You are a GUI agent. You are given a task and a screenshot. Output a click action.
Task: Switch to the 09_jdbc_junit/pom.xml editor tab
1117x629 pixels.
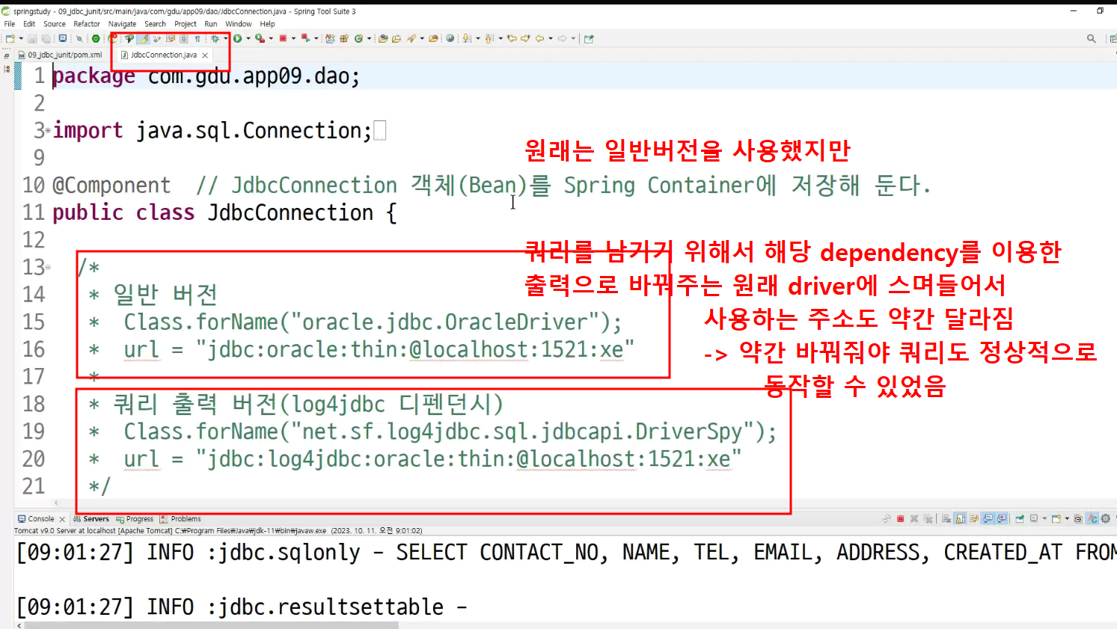pyautogui.click(x=60, y=55)
